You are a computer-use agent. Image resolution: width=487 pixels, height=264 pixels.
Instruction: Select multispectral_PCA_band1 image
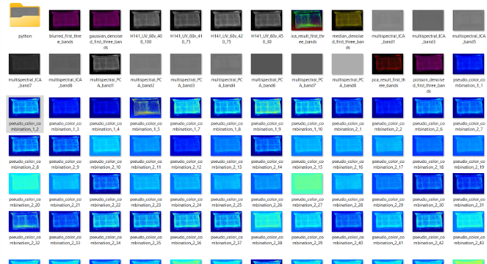coord(105,64)
